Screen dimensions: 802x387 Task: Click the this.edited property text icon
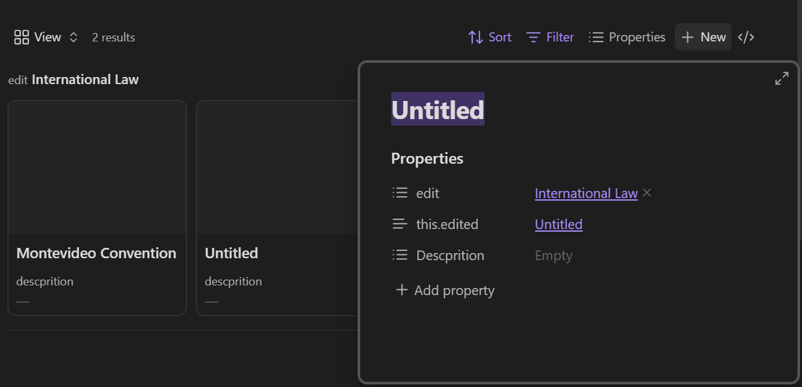(400, 224)
